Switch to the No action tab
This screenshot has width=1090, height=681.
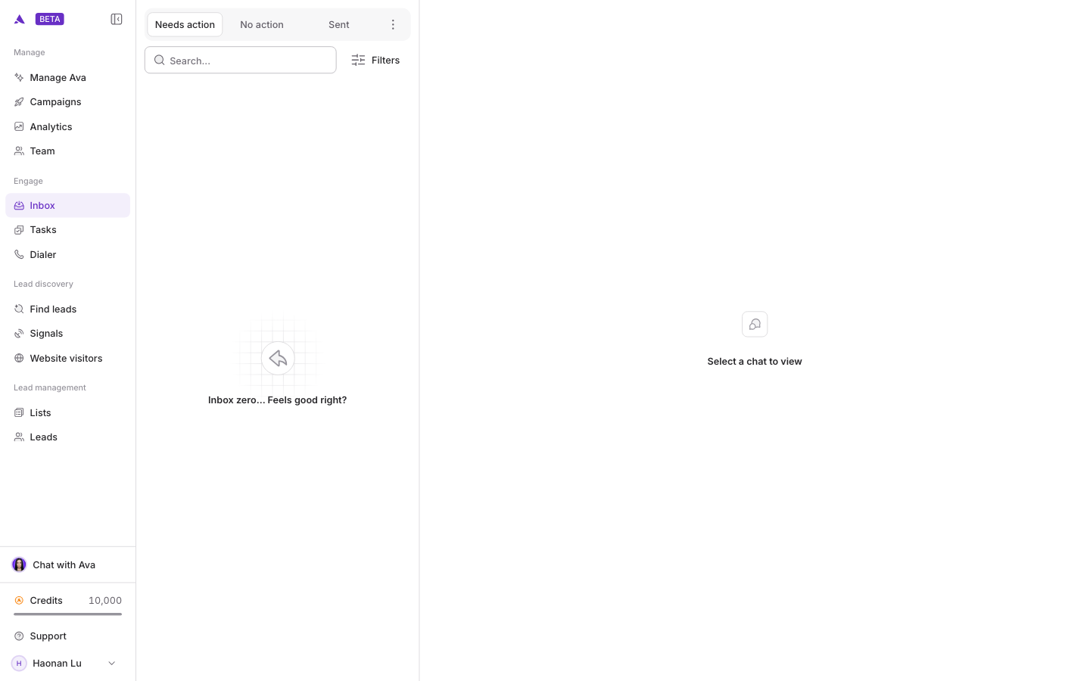262,25
